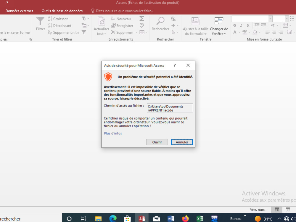Open Outils de base de données tab

62,11
